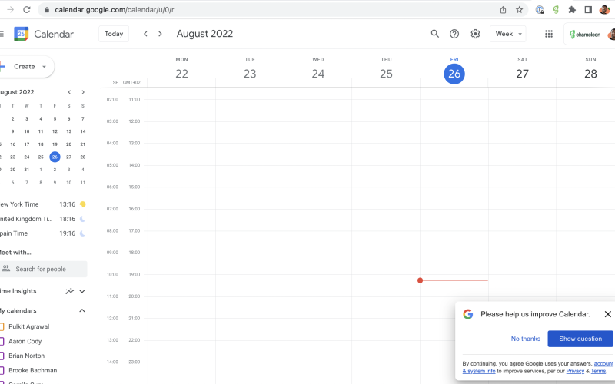Toggle Pulkit Agrawal calendar checkbox
615x384 pixels.
pyautogui.click(x=2, y=326)
